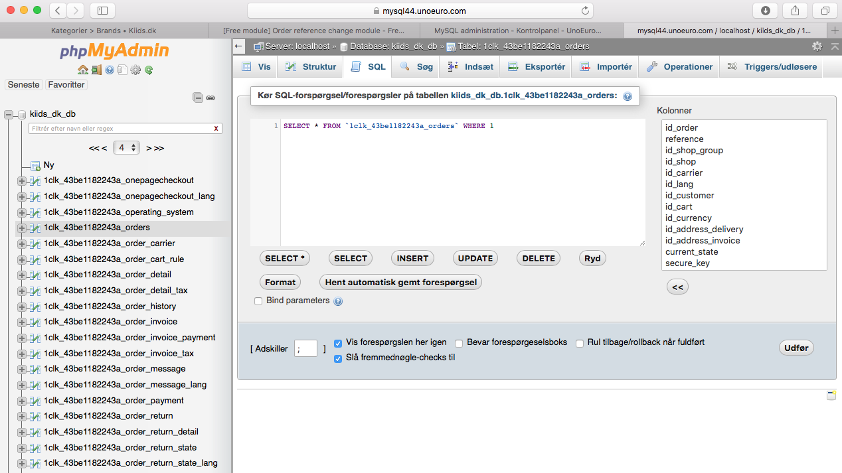
Task: Collapse the kiids_dk_db database tree
Action: 9,114
